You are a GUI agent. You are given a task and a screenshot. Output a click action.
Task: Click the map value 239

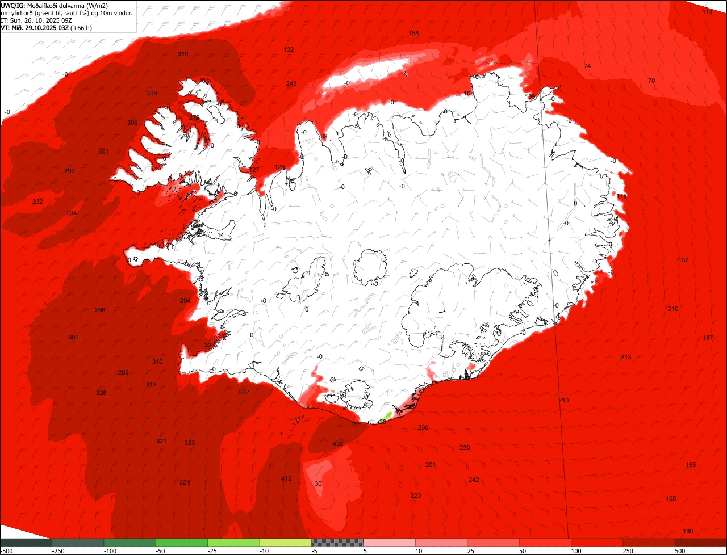[465, 448]
